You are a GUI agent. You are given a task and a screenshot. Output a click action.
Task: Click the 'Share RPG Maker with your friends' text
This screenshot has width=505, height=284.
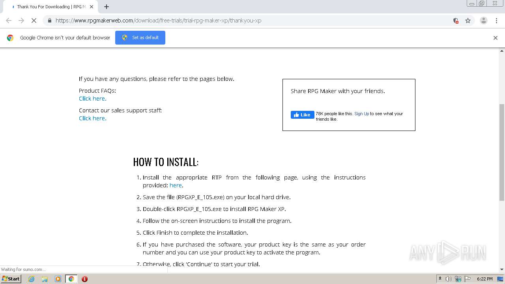338,91
